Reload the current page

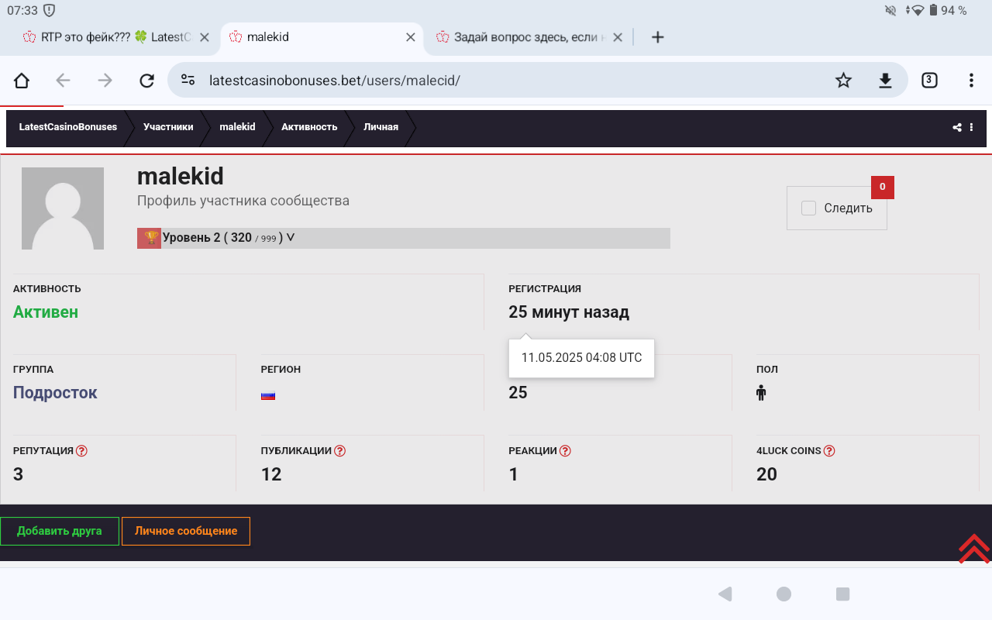coord(146,81)
